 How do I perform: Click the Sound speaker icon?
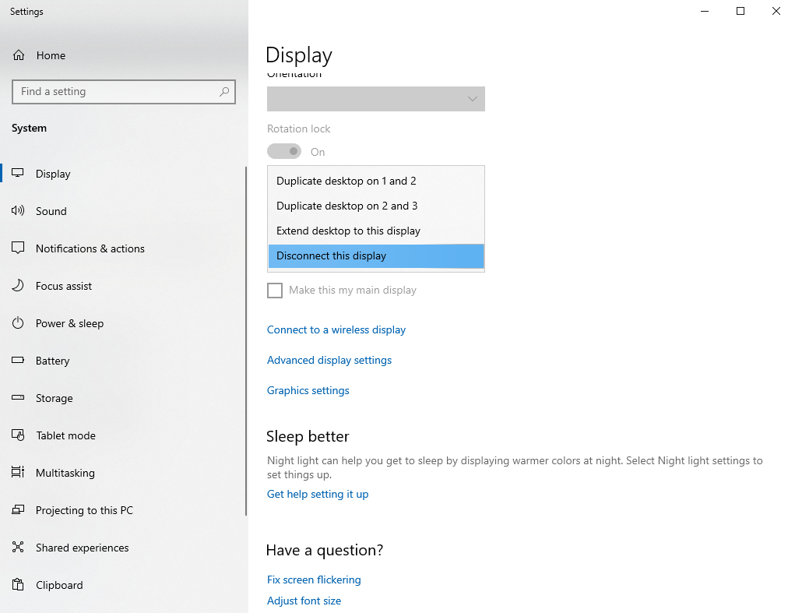18,211
